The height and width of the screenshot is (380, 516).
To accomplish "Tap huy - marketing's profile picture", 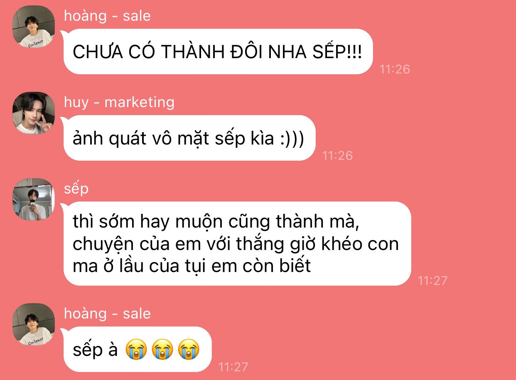I will point(34,113).
